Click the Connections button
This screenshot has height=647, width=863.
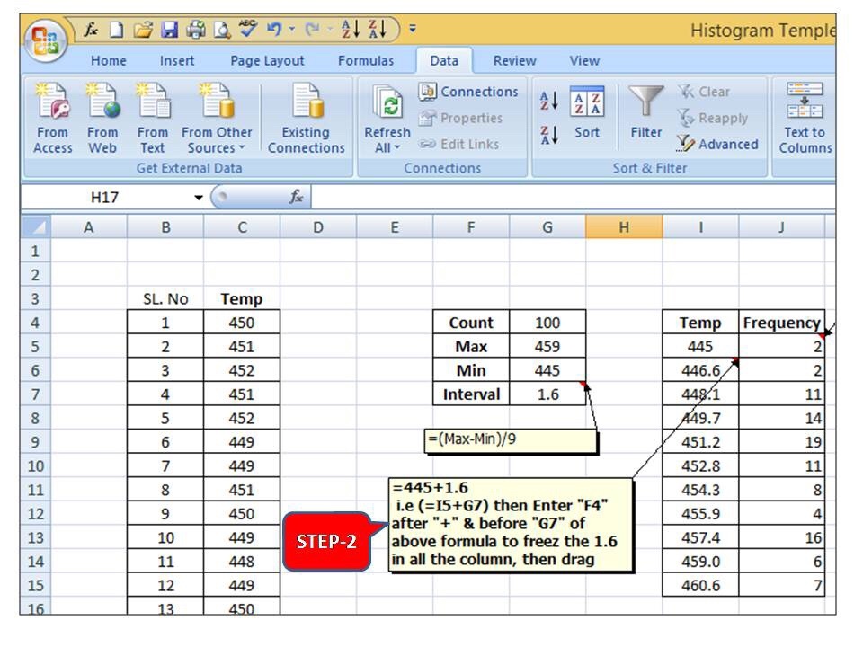click(x=468, y=92)
